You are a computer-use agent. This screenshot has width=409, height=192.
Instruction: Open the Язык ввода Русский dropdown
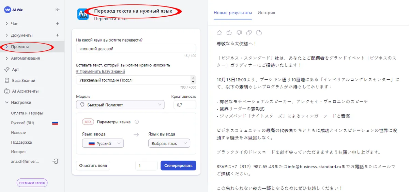pos(103,143)
